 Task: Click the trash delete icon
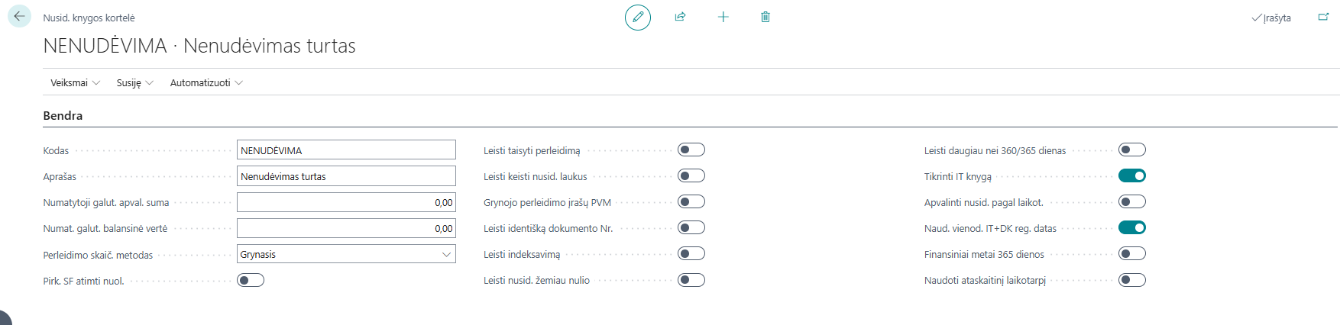pos(765,17)
